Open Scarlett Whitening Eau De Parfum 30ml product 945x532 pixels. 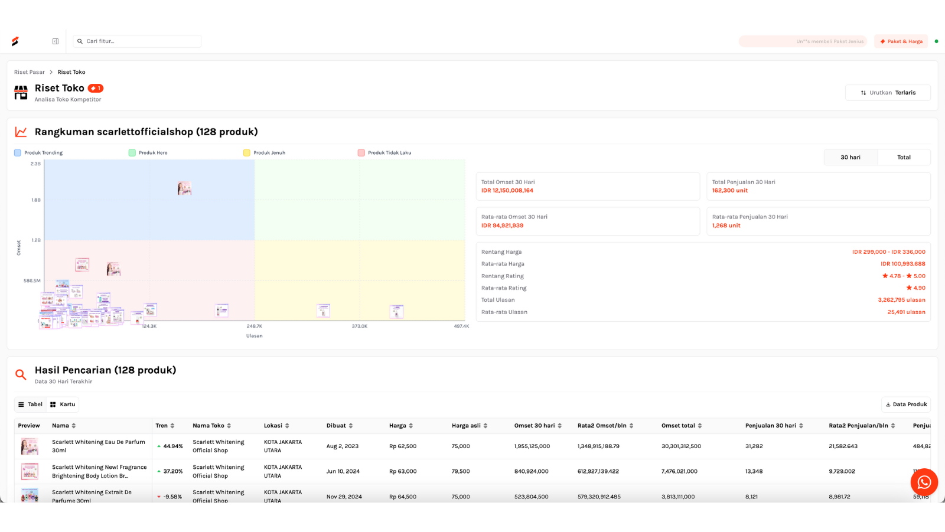point(99,446)
